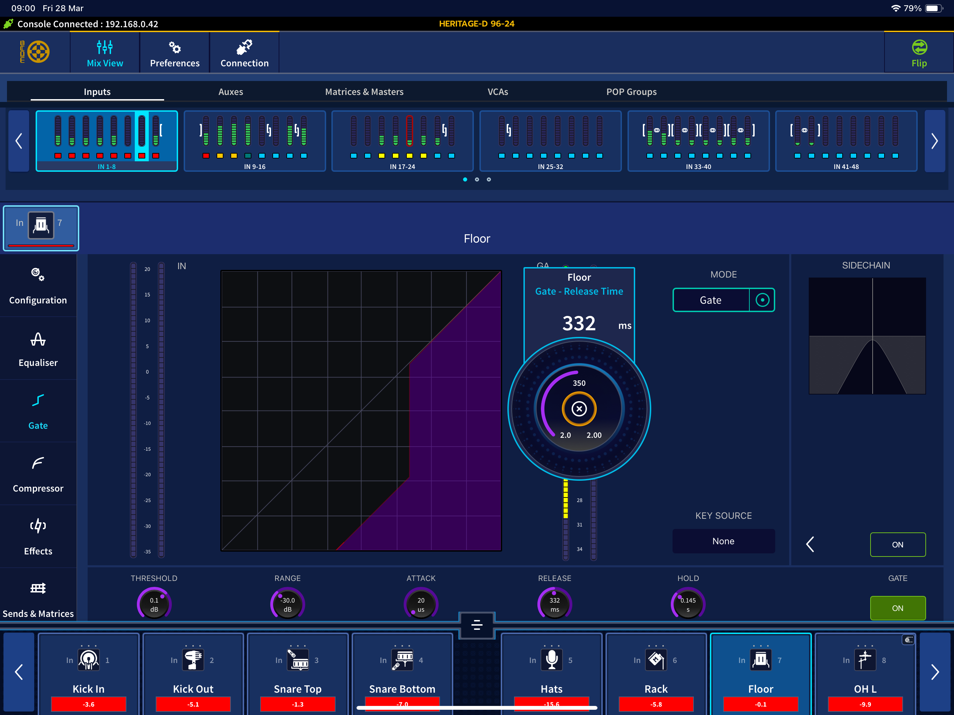The height and width of the screenshot is (715, 954).
Task: Switch to the Auxes tab
Action: (x=231, y=91)
